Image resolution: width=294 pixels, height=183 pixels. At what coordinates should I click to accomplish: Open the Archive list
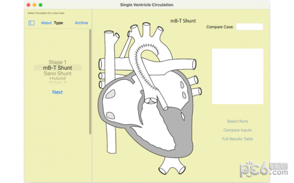[x=81, y=23]
